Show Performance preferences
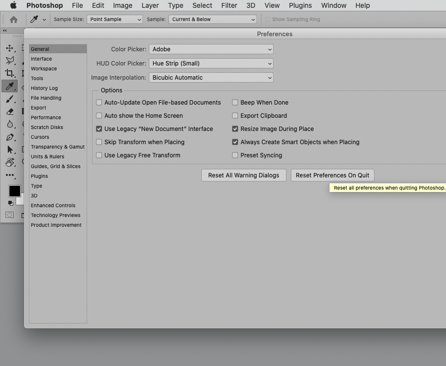Viewport: 446px width, 366px height. (58, 118)
